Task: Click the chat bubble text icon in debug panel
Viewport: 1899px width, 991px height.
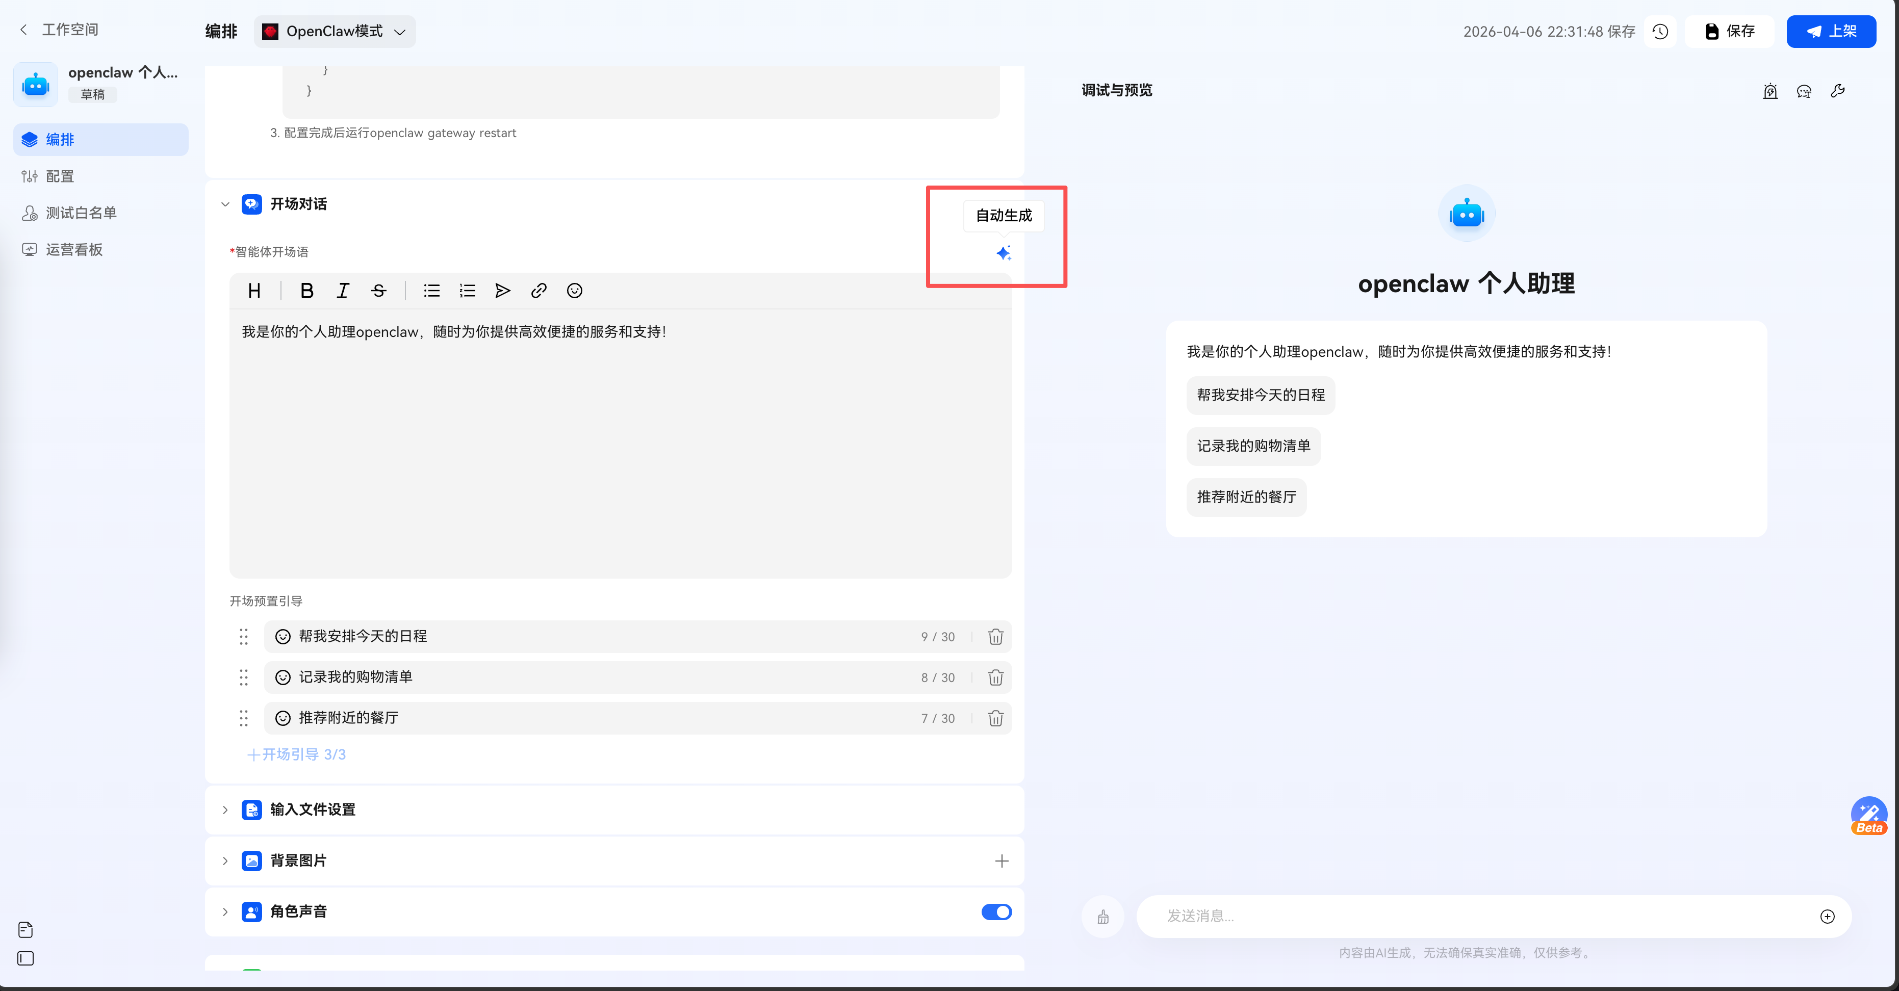Action: [x=1804, y=91]
